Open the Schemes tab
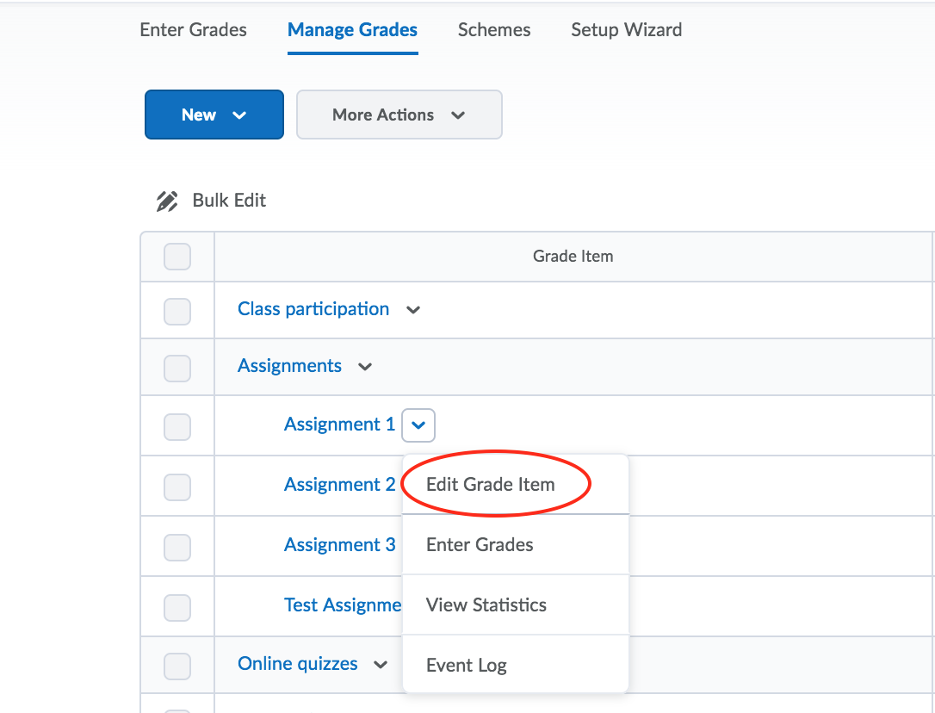Image resolution: width=935 pixels, height=713 pixels. pyautogui.click(x=494, y=30)
